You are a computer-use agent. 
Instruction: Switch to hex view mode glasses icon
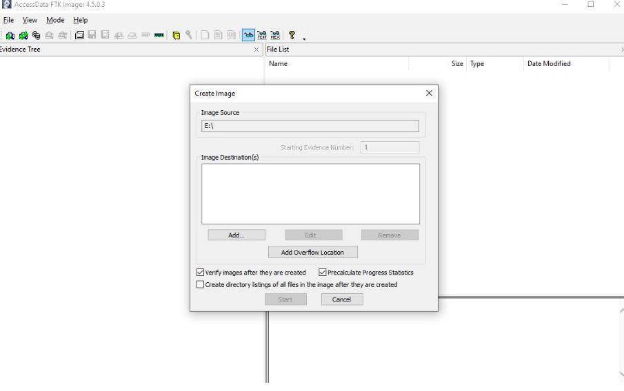[x=275, y=35]
